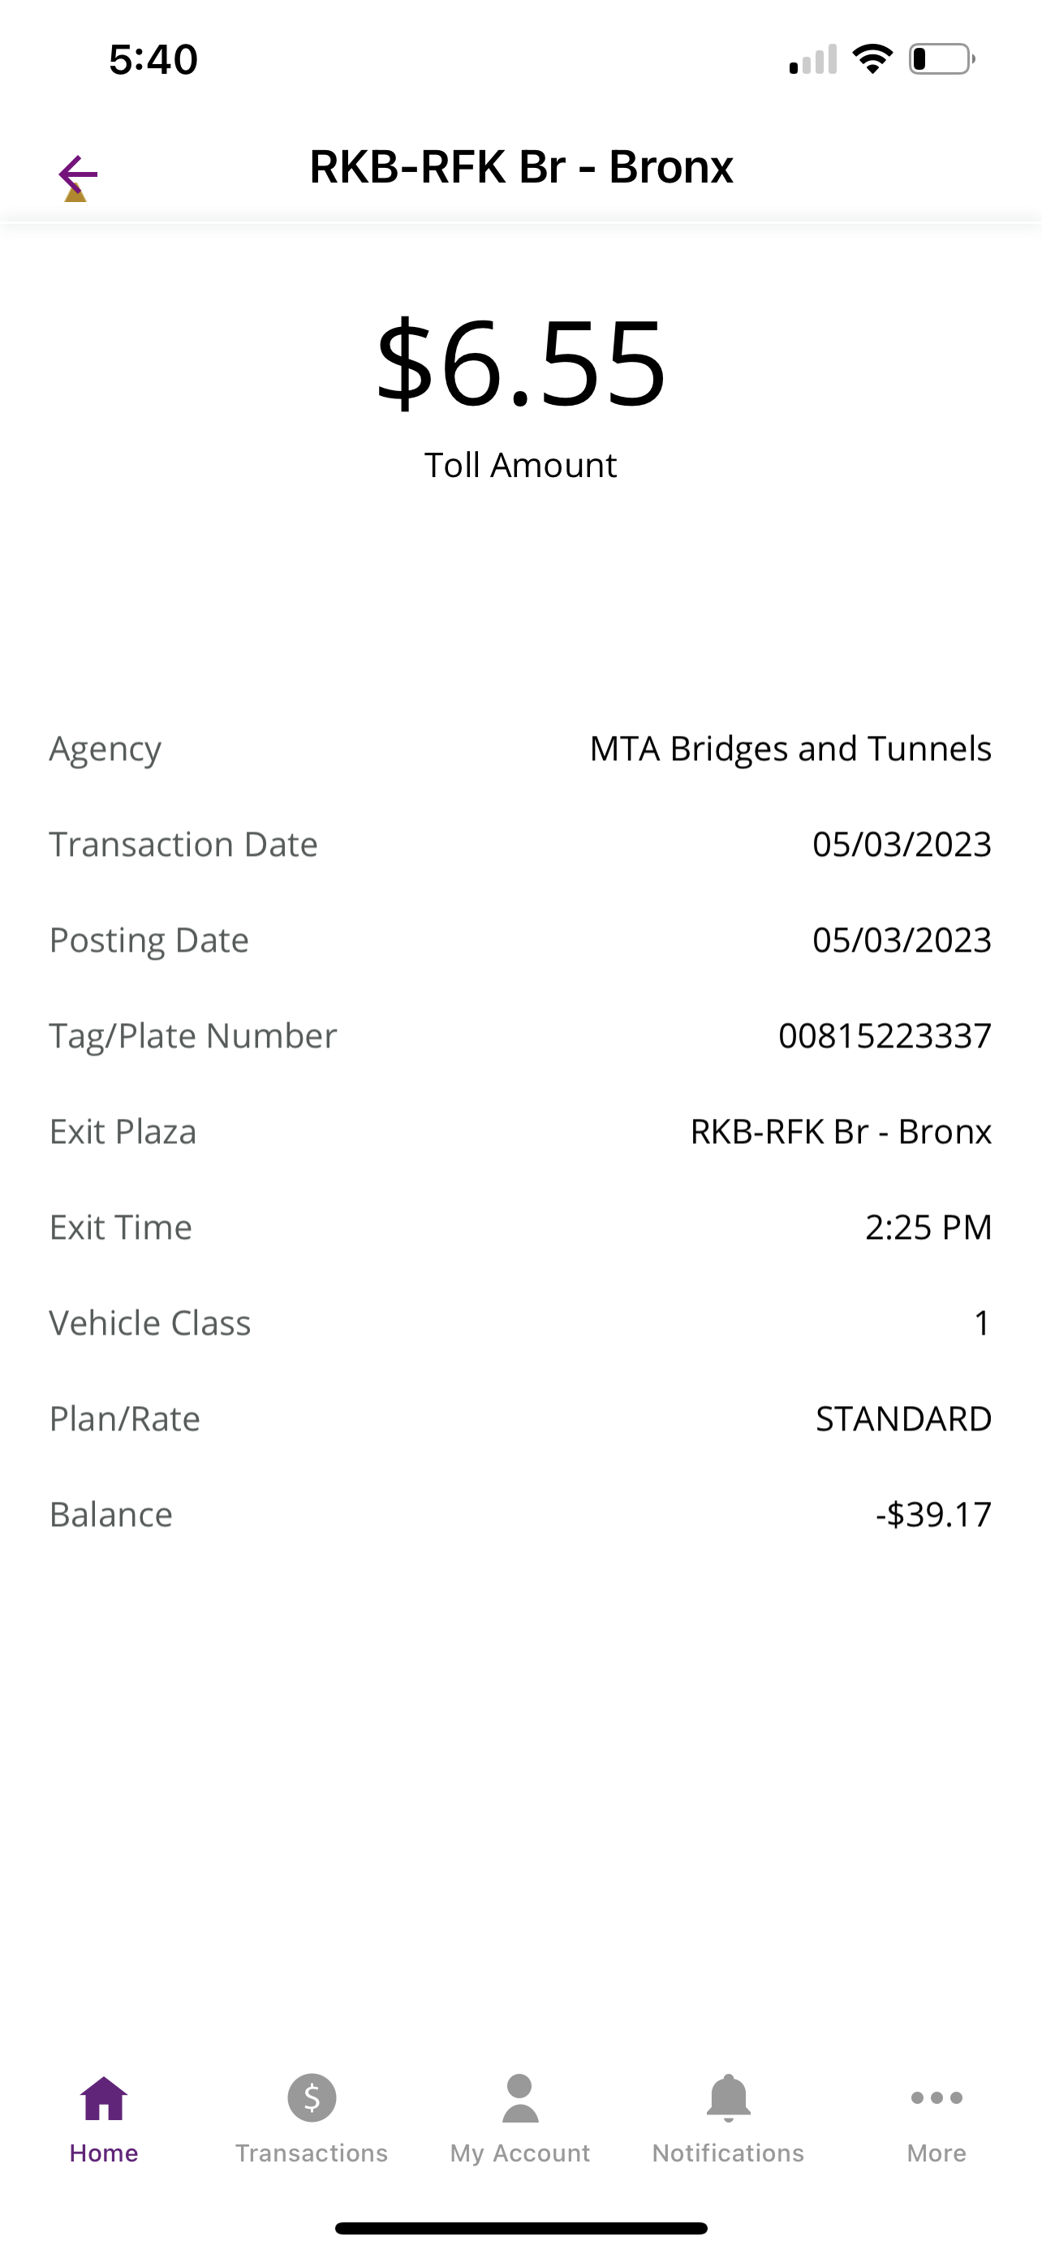Tap the Exit Plaza value RKB-RFK Br - Bronx
Screen dimensions: 1042x2254
point(841,1131)
